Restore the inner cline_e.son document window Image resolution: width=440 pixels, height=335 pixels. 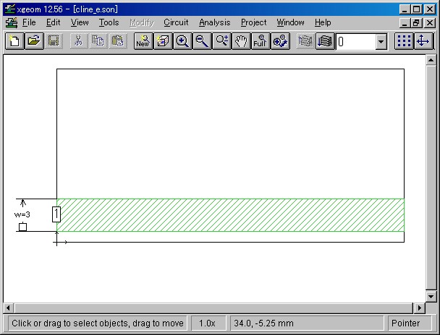(x=416, y=22)
